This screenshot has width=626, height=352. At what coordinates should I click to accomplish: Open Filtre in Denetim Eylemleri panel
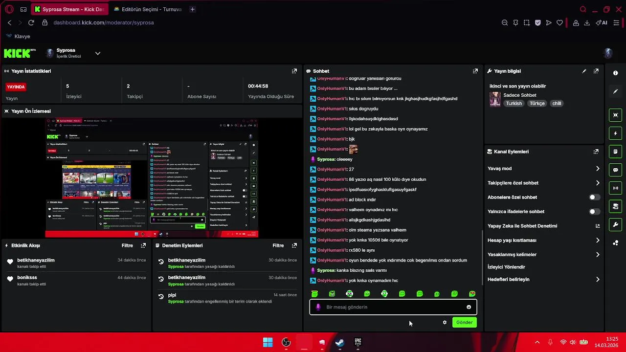[x=278, y=245]
